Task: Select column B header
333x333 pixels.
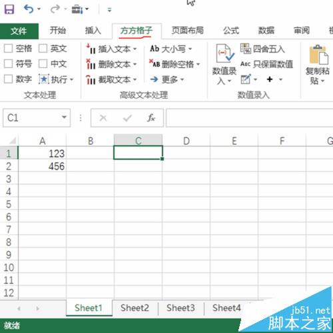Action: point(90,141)
